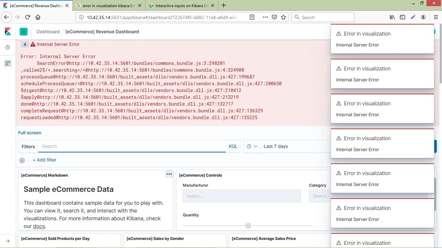Expand the side navigation arrow

click(x=8, y=241)
